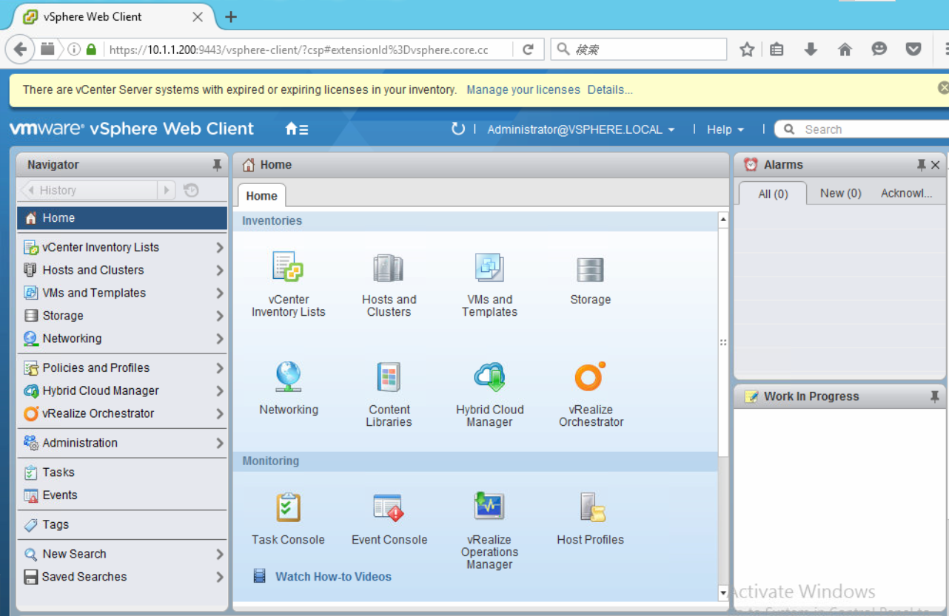Open the vCenter Inventory Lists icon
This screenshot has height=616, width=949.
pos(288,268)
